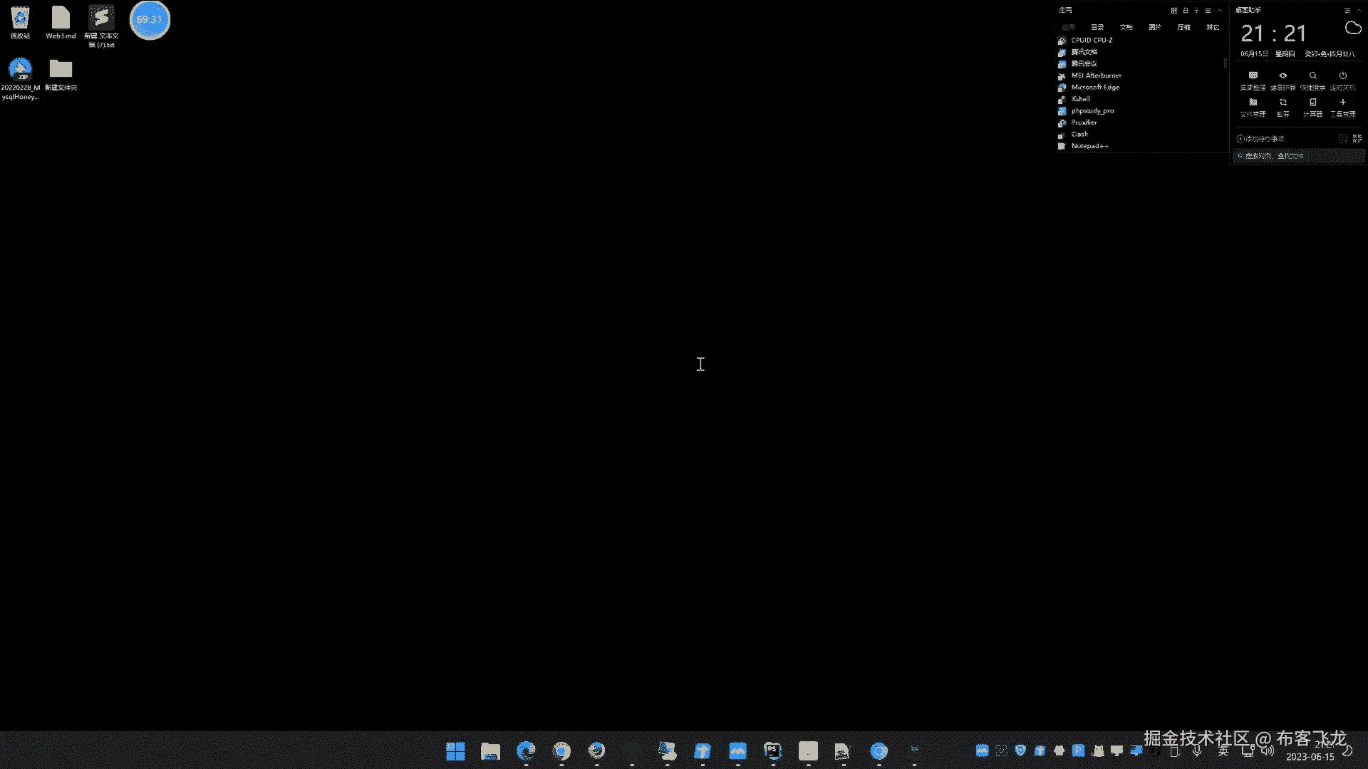Viewport: 1368px width, 769px height.
Task: Open the application panel hamburger menu
Action: tap(1208, 11)
